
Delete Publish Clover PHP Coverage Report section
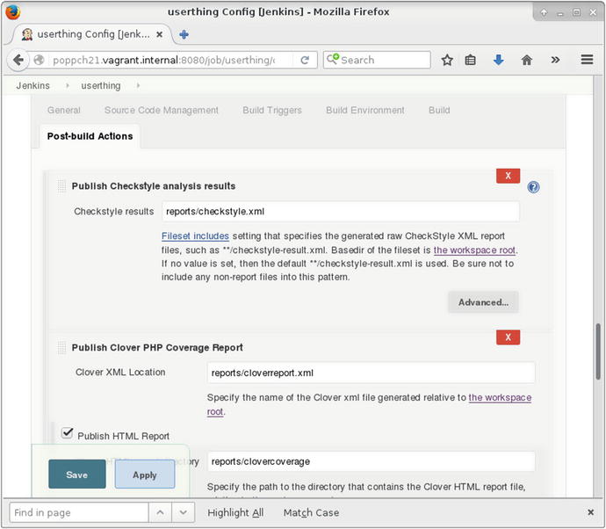(x=508, y=337)
